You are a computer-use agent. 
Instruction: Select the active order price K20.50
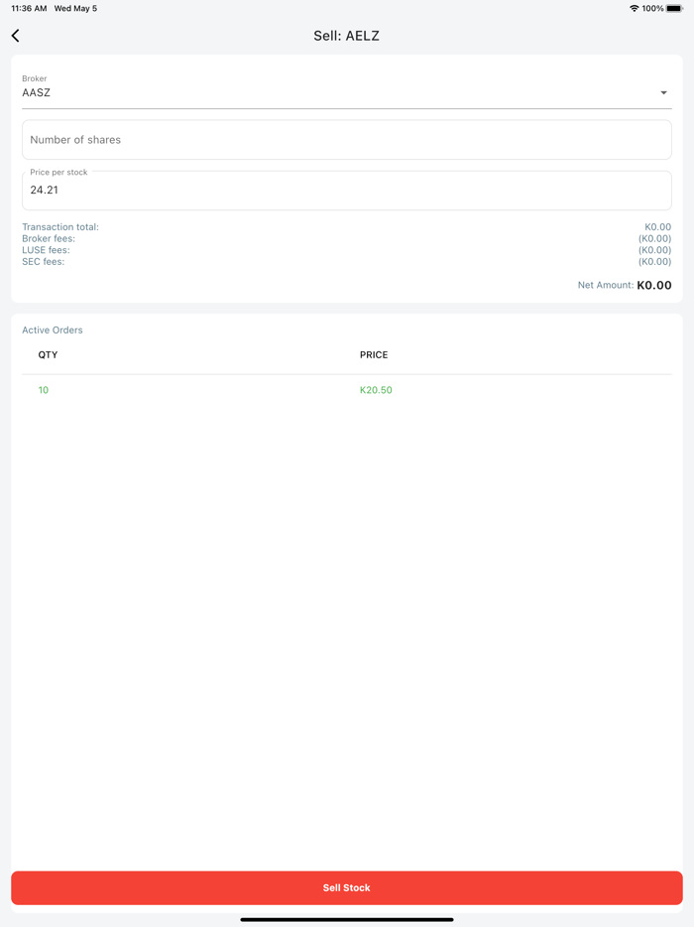tap(376, 390)
